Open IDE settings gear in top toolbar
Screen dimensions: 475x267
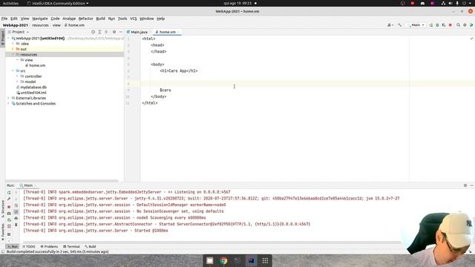coord(465,25)
